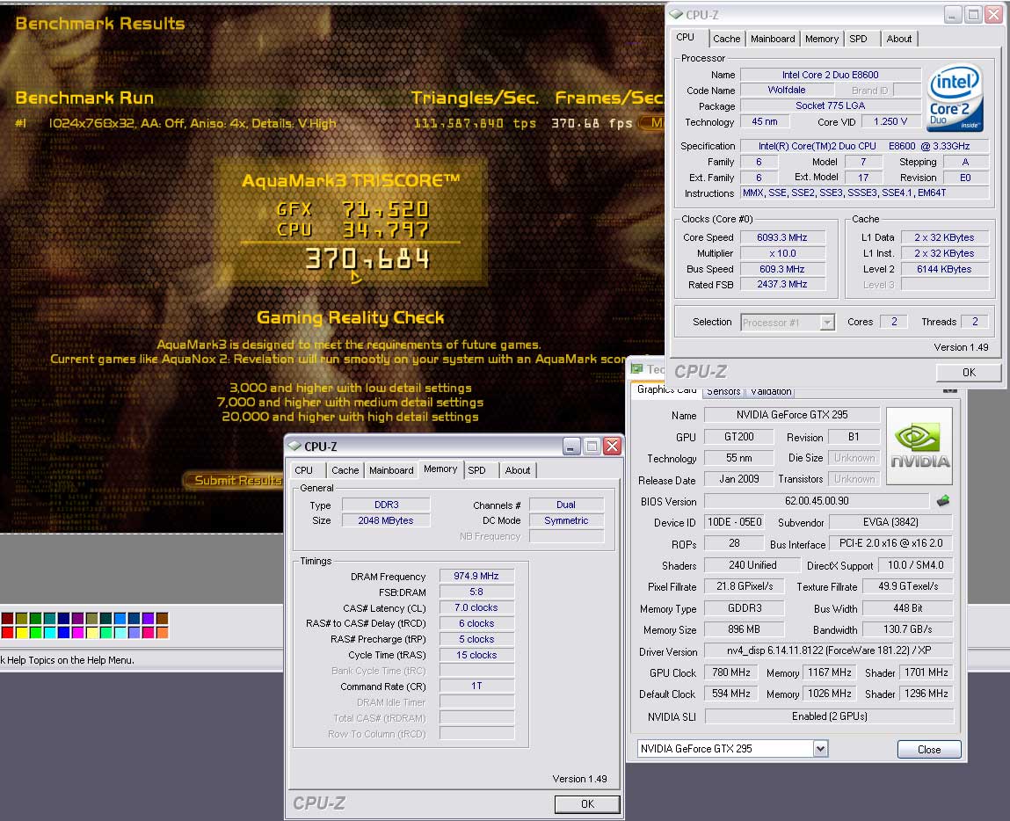Image resolution: width=1010 pixels, height=821 pixels.
Task: Click the NVIDIA logo in GPU-Z
Action: [919, 446]
